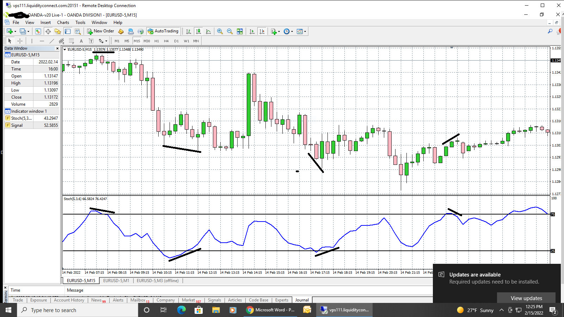Switch chart timeframe to H1
The width and height of the screenshot is (564, 317).
coord(157,41)
